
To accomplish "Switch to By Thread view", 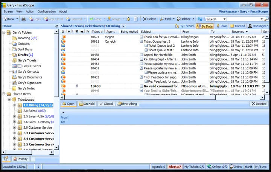I will 184,26.
